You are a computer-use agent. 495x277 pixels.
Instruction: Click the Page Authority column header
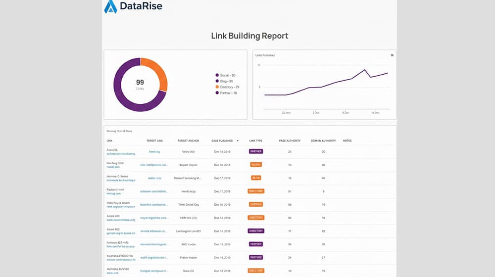[290, 140]
